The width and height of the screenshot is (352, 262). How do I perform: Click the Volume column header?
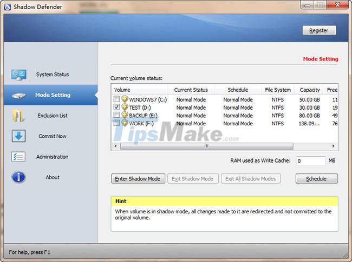pyautogui.click(x=139, y=90)
